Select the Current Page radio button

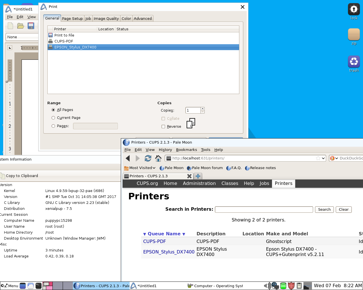tap(53, 118)
